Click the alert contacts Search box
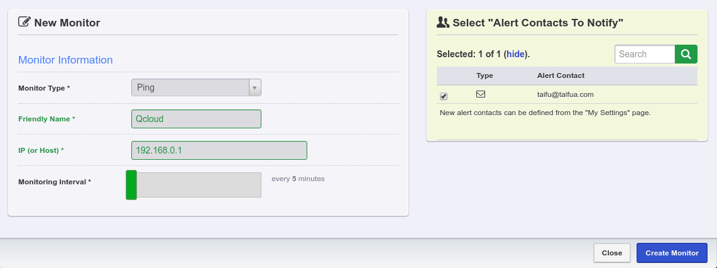The image size is (717, 268). point(645,54)
